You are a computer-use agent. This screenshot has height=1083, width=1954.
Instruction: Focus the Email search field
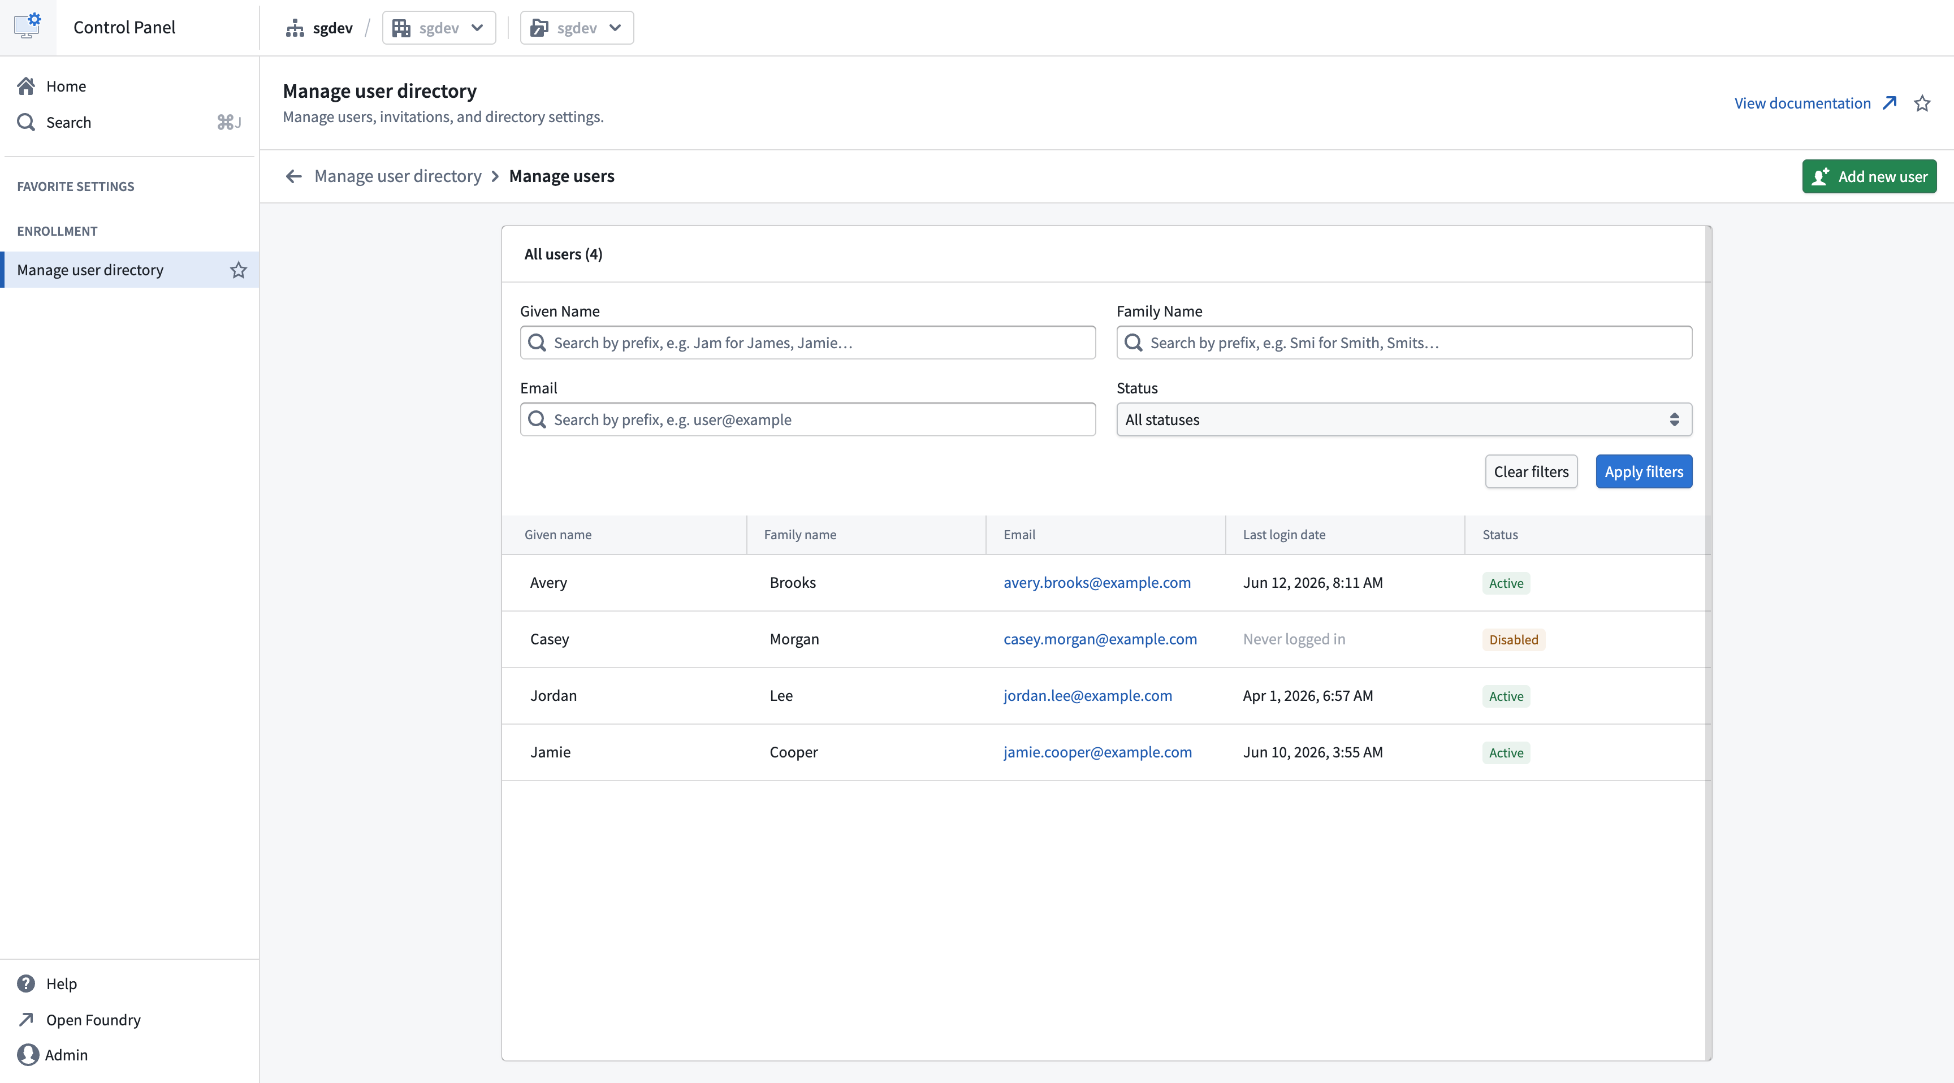pos(807,419)
